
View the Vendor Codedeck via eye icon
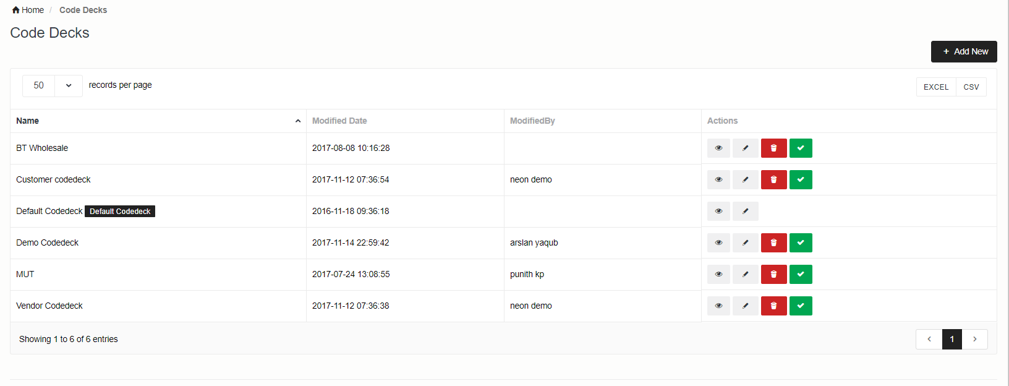[x=718, y=306]
